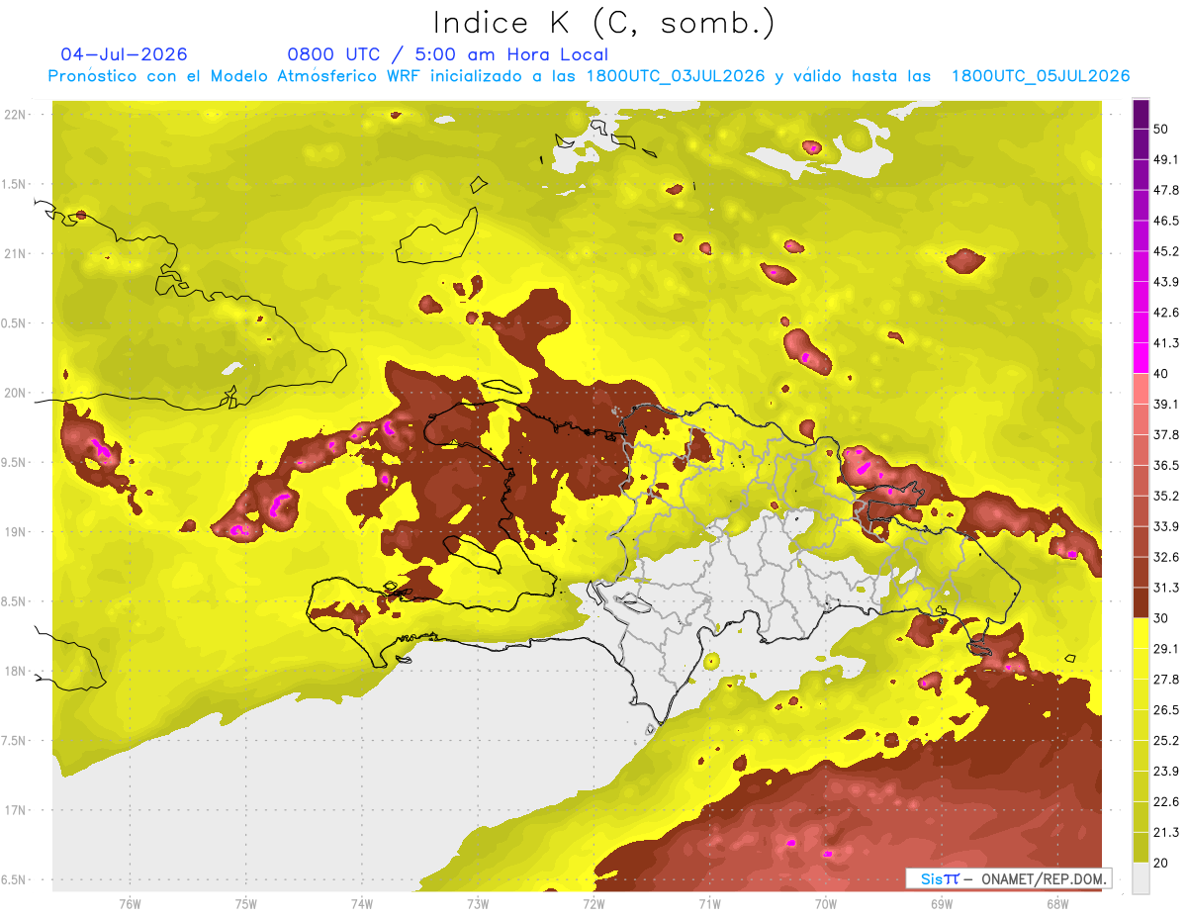Click the dark brown legend swatch between 30 and 31.3
1187x917 pixels.
(1141, 602)
